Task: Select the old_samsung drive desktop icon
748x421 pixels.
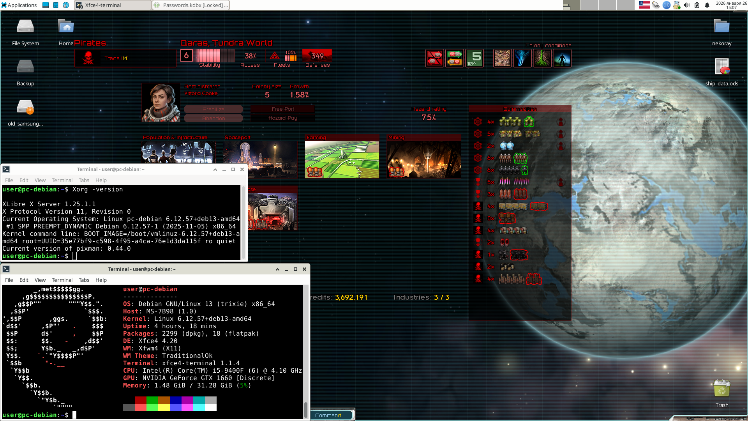Action: [25, 113]
